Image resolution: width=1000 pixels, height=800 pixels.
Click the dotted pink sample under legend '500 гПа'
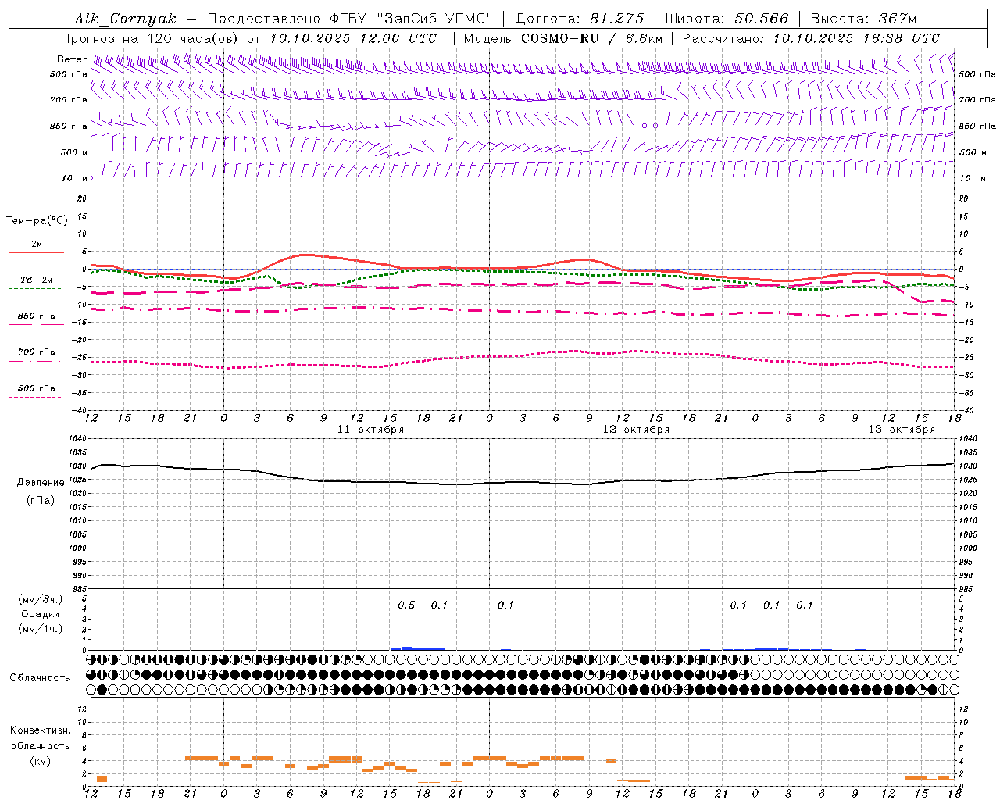pyautogui.click(x=35, y=398)
